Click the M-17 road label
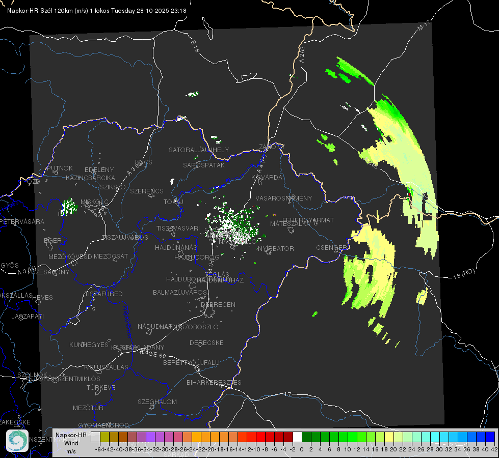The image size is (499, 458). 424,25
